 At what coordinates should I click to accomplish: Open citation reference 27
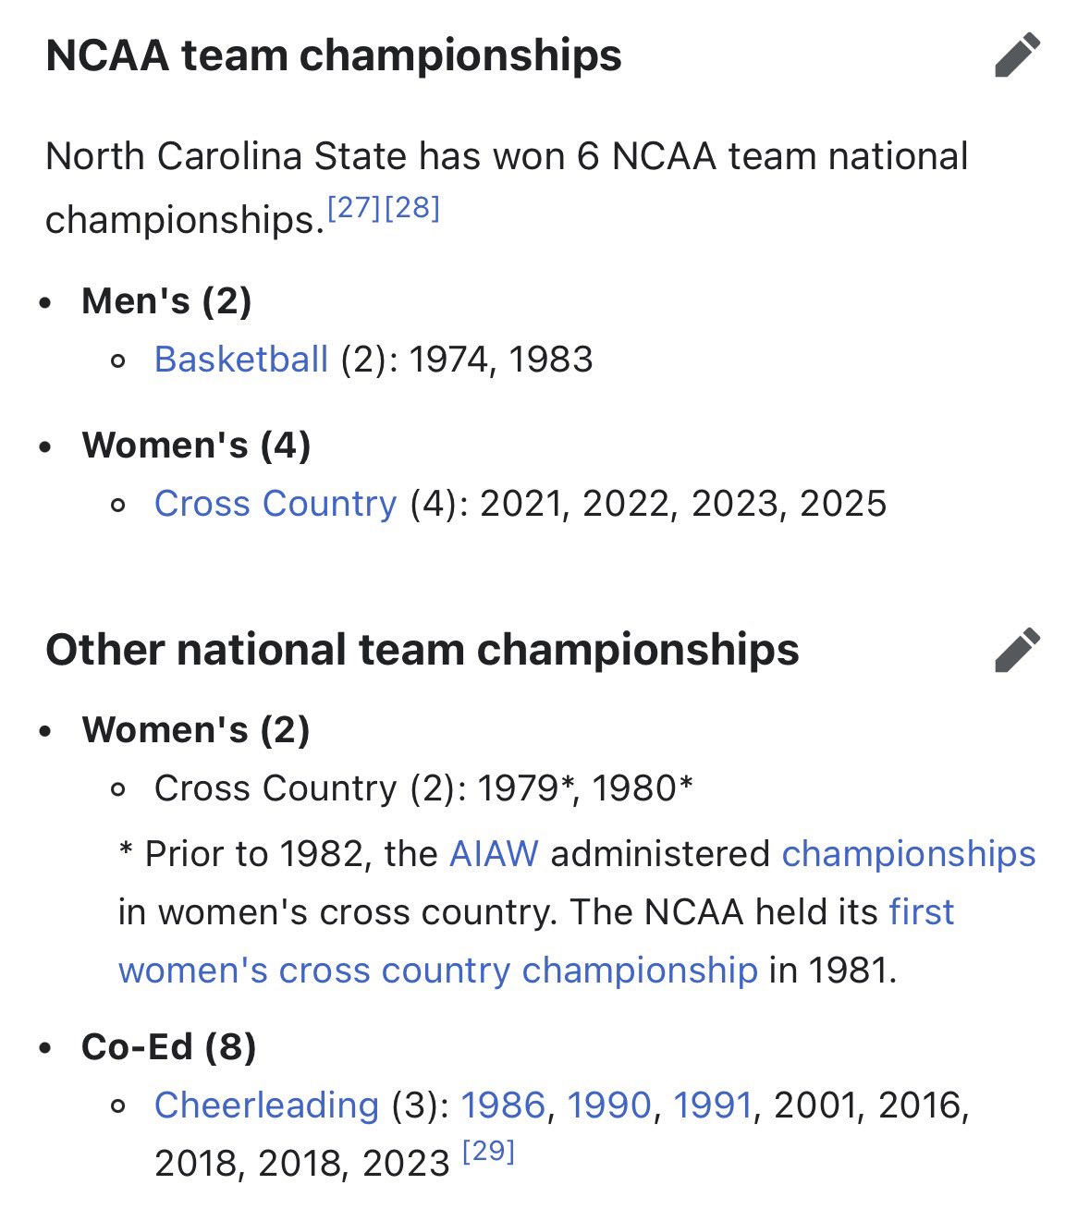(x=355, y=208)
